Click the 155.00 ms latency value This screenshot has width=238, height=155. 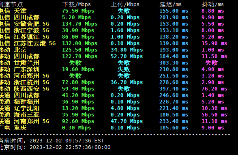click(174, 11)
